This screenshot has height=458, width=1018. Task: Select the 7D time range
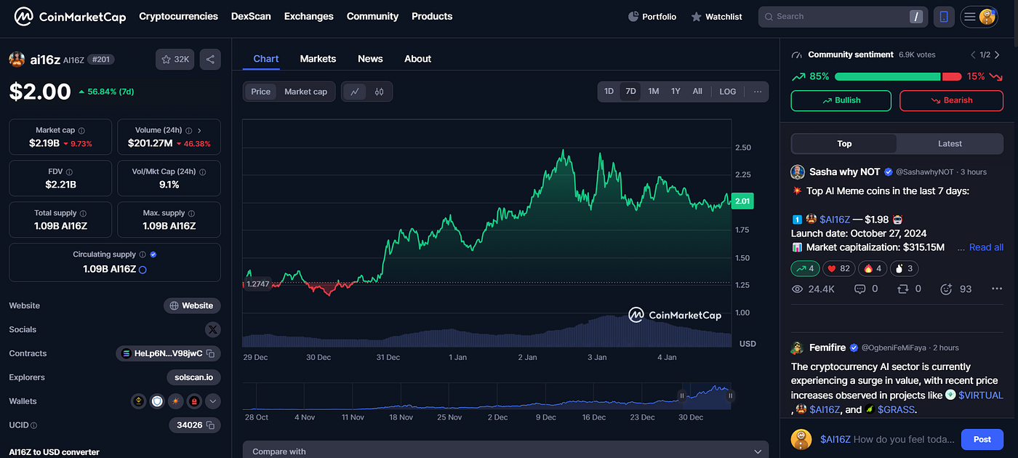click(x=630, y=92)
